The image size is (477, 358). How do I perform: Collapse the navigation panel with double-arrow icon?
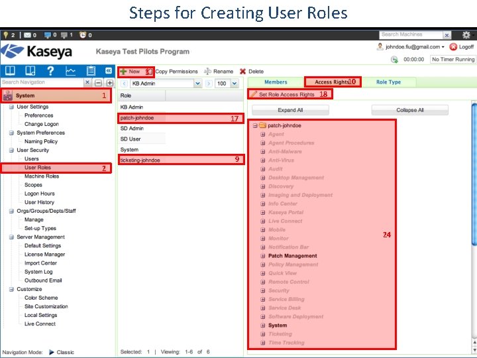109,71
